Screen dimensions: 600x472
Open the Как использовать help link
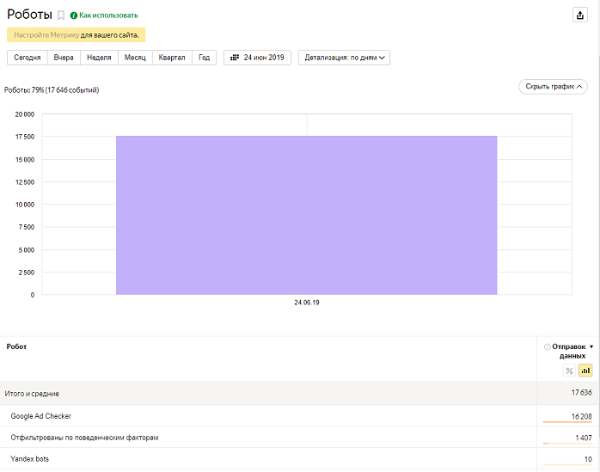click(x=108, y=15)
